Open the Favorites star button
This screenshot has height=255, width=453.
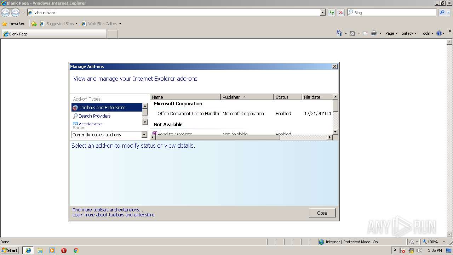[x=13, y=24]
